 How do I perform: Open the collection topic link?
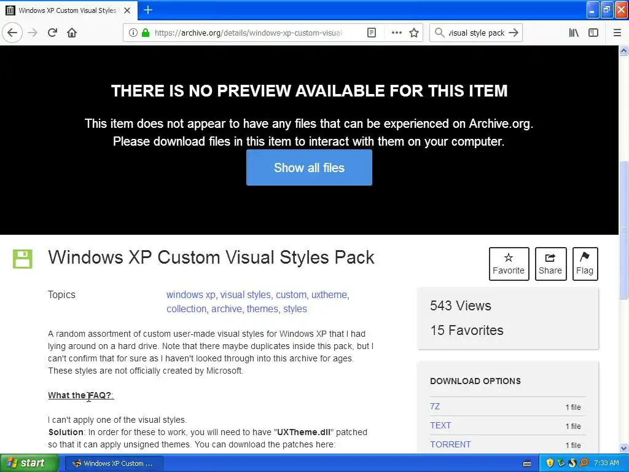pyautogui.click(x=187, y=309)
